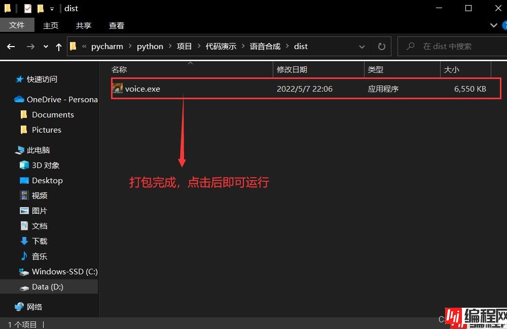The width and height of the screenshot is (507, 329).
Task: Expand address bar history dropdown
Action: [x=362, y=47]
